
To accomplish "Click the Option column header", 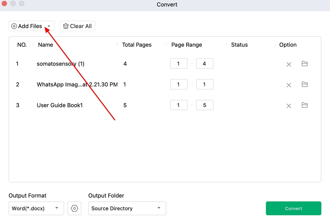I will pos(288,45).
